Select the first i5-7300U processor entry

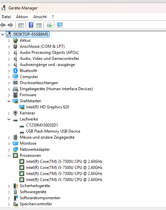64,162
